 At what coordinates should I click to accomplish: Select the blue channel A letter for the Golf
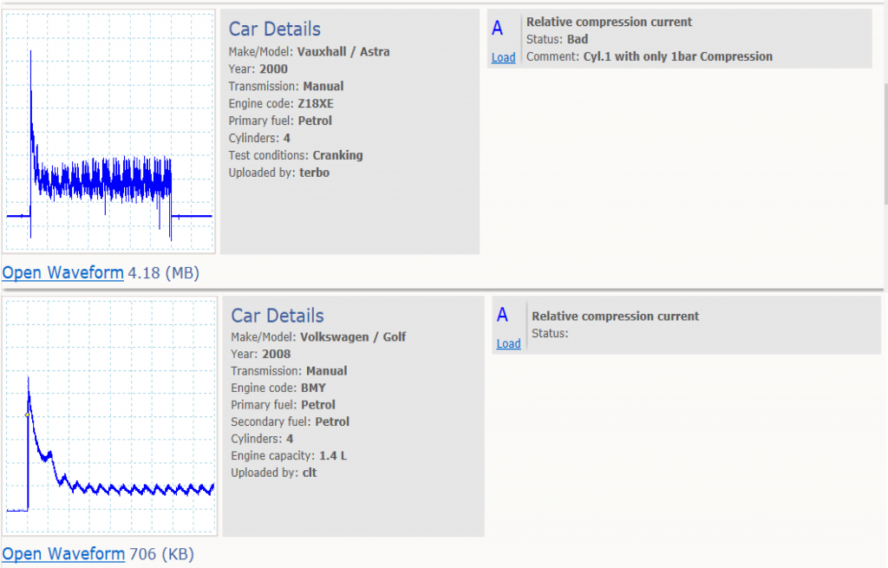point(502,316)
